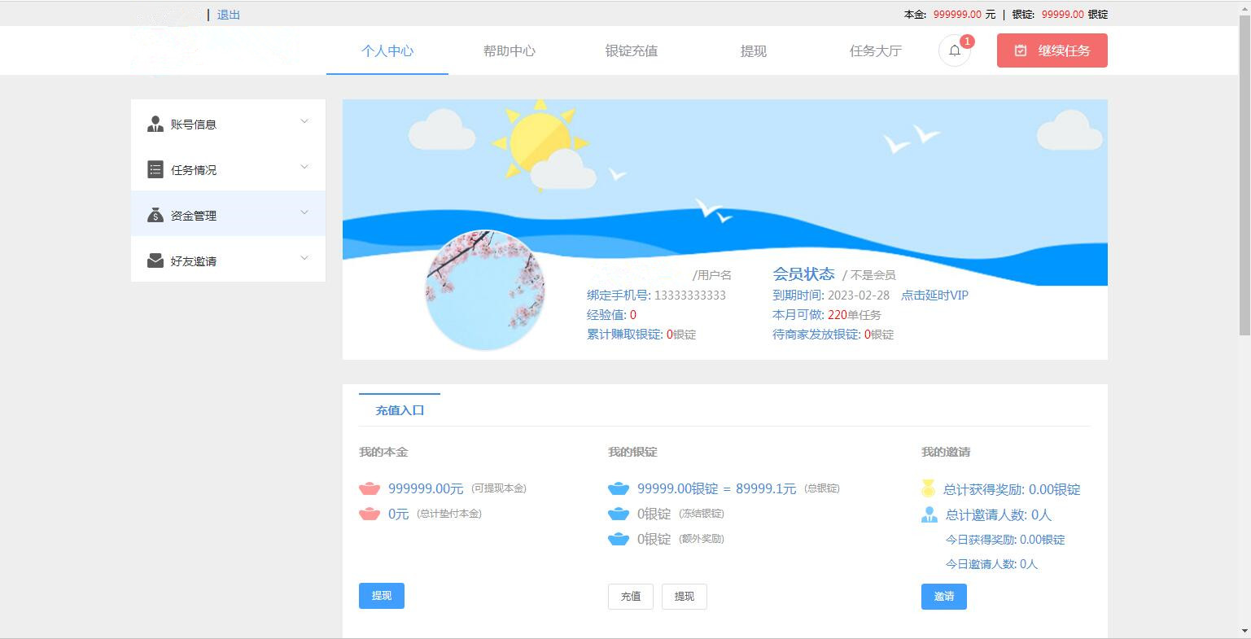Expand the 好友邀请 chevron
1251x639 pixels.
click(x=304, y=258)
